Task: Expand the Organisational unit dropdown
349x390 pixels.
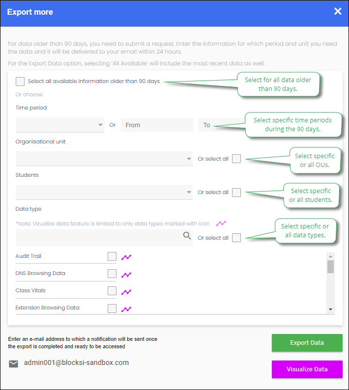Action: coord(104,159)
